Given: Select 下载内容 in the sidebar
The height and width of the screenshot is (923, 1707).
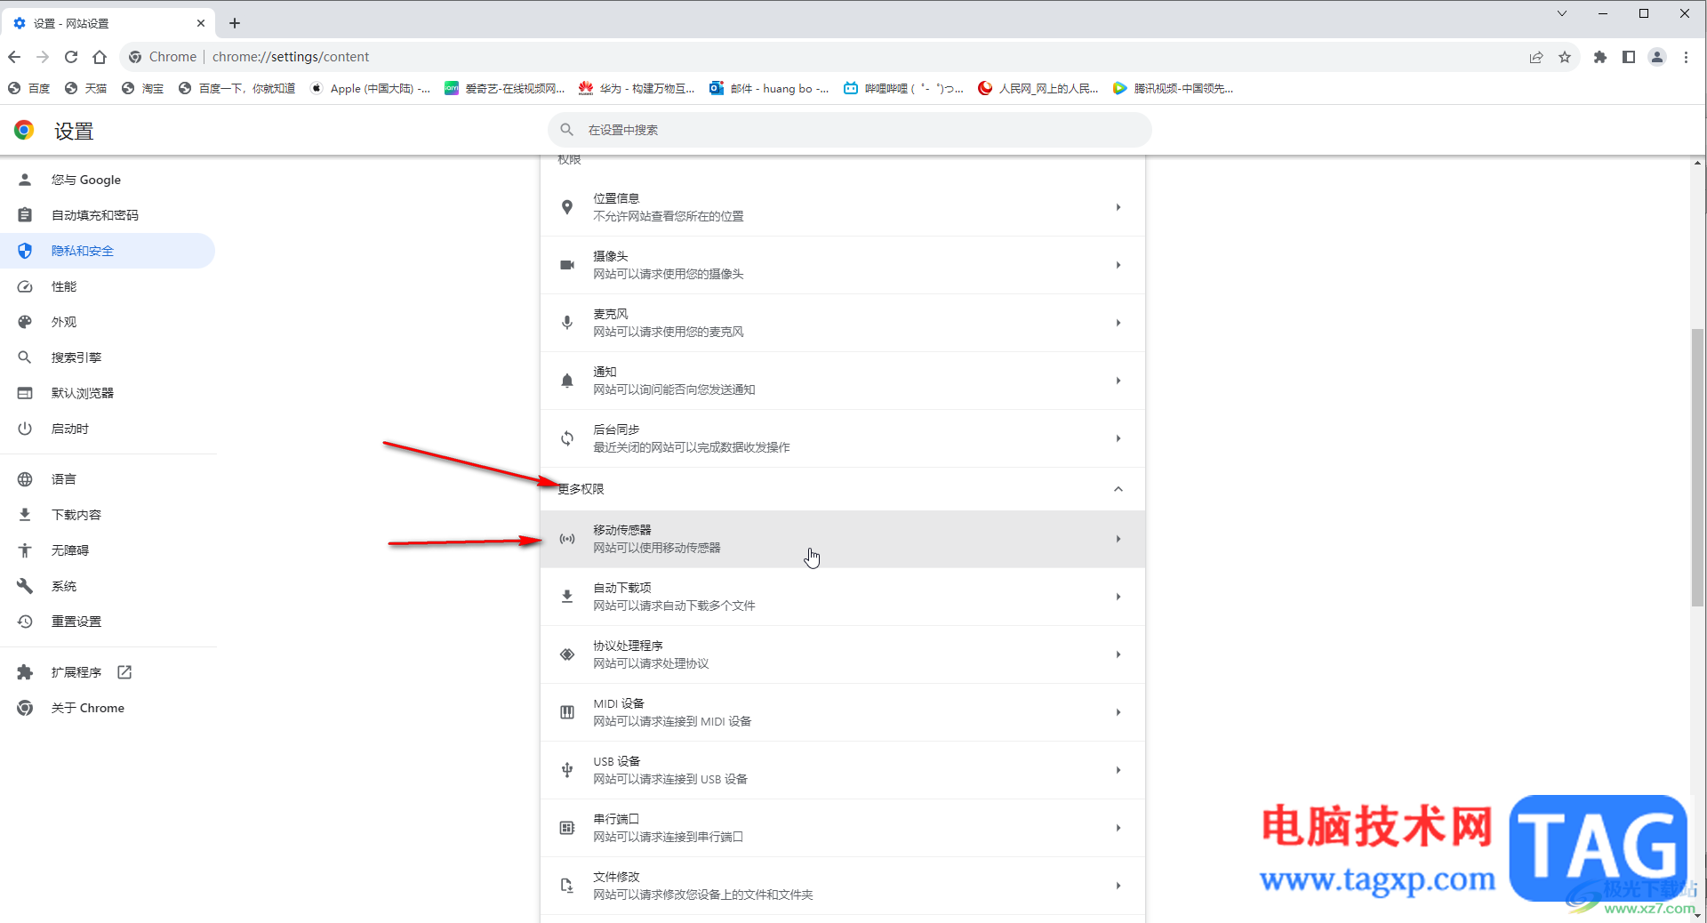Looking at the screenshot, I should click(108, 515).
